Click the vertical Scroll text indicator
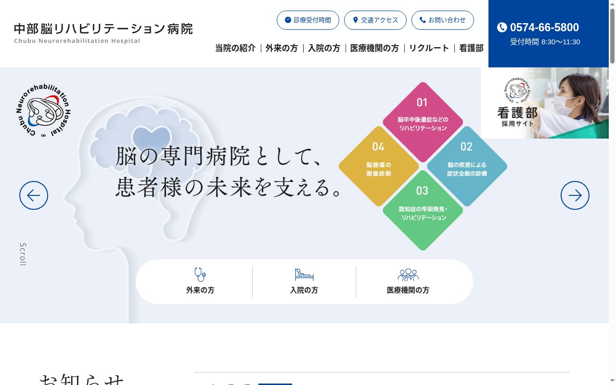 pos(23,254)
